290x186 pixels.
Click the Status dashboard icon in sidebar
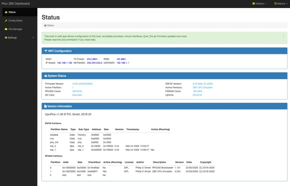point(6,12)
